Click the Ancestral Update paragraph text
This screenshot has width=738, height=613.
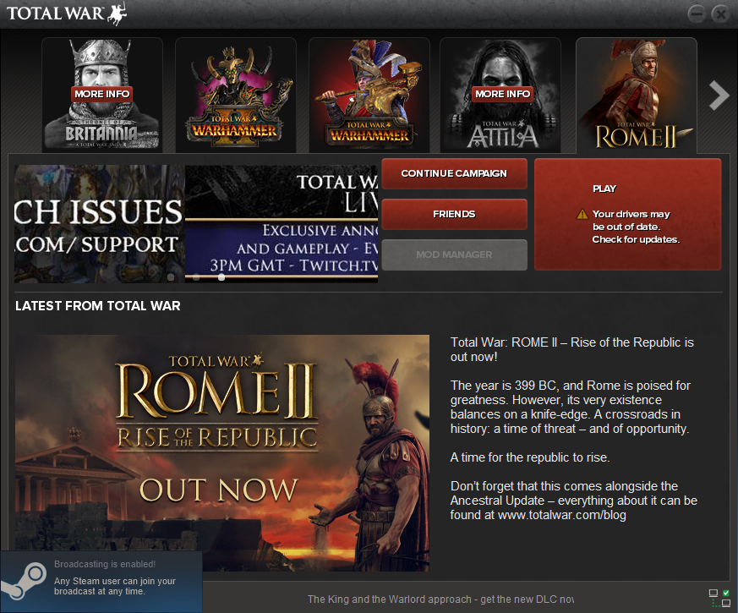point(574,501)
